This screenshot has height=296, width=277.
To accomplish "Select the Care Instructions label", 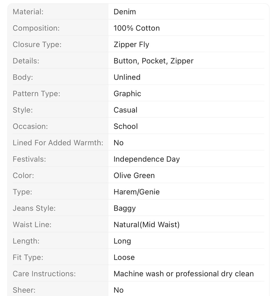I will [44, 274].
